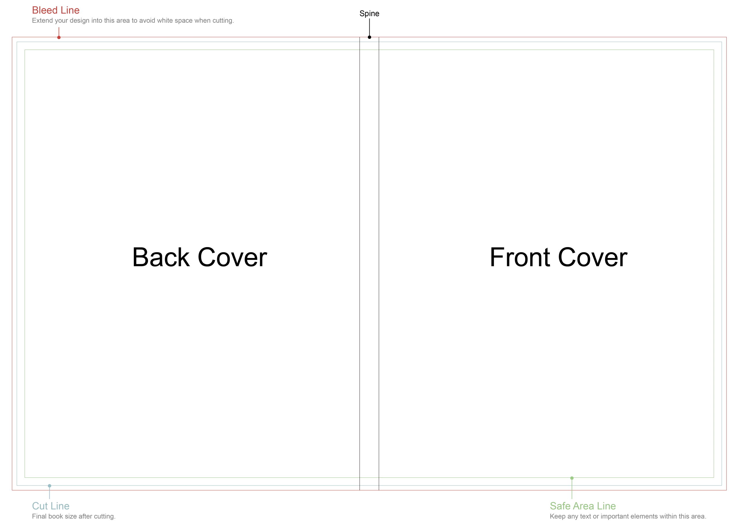Click the green safe area left edge
The image size is (738, 525).
point(24,264)
